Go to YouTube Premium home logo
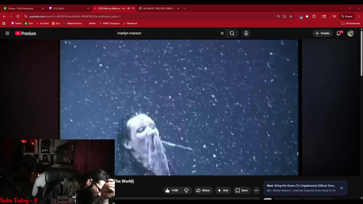The image size is (363, 204). pos(26,33)
